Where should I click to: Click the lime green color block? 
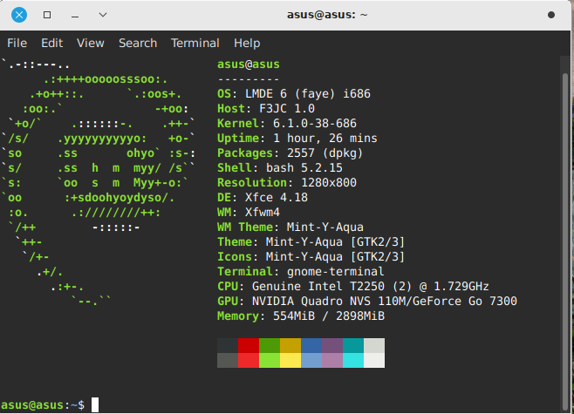tap(270, 360)
